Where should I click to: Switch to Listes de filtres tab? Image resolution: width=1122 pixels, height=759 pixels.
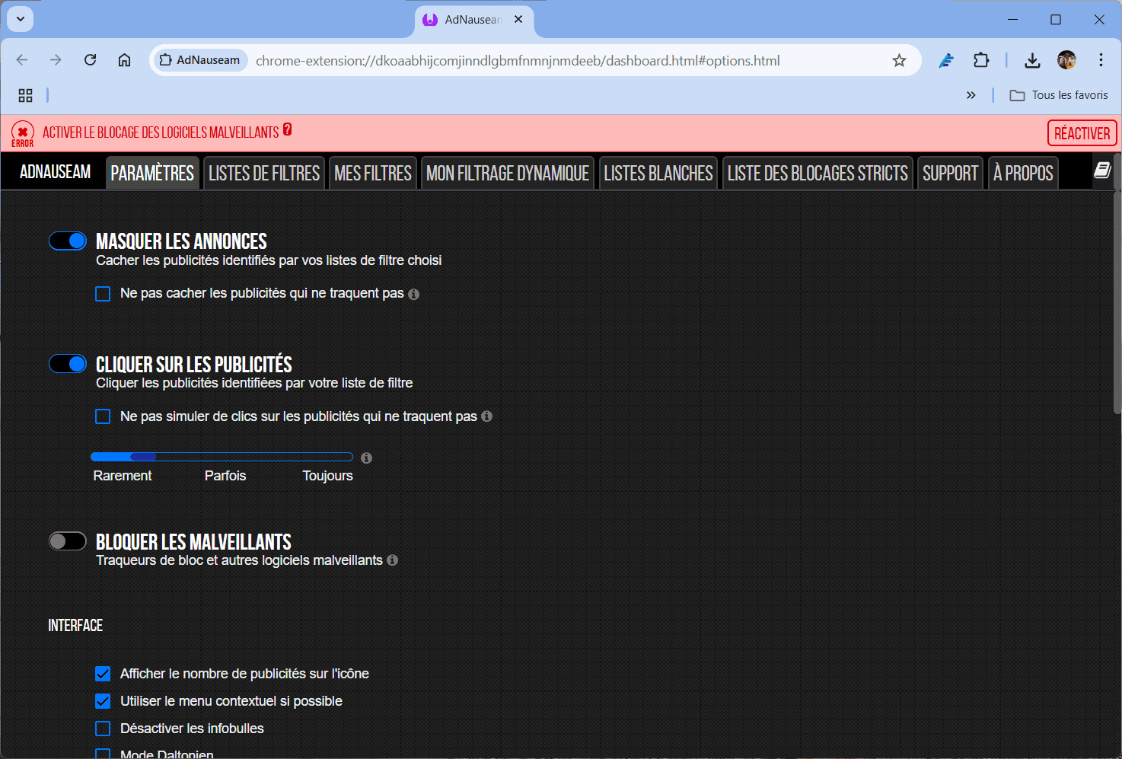264,173
